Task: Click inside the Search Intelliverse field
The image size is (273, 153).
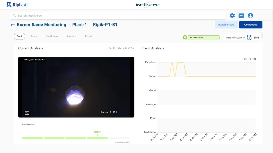Action: pos(117,16)
